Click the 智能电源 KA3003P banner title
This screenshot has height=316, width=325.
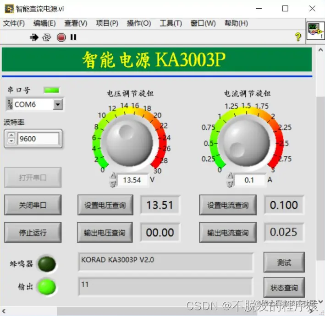tap(154, 60)
